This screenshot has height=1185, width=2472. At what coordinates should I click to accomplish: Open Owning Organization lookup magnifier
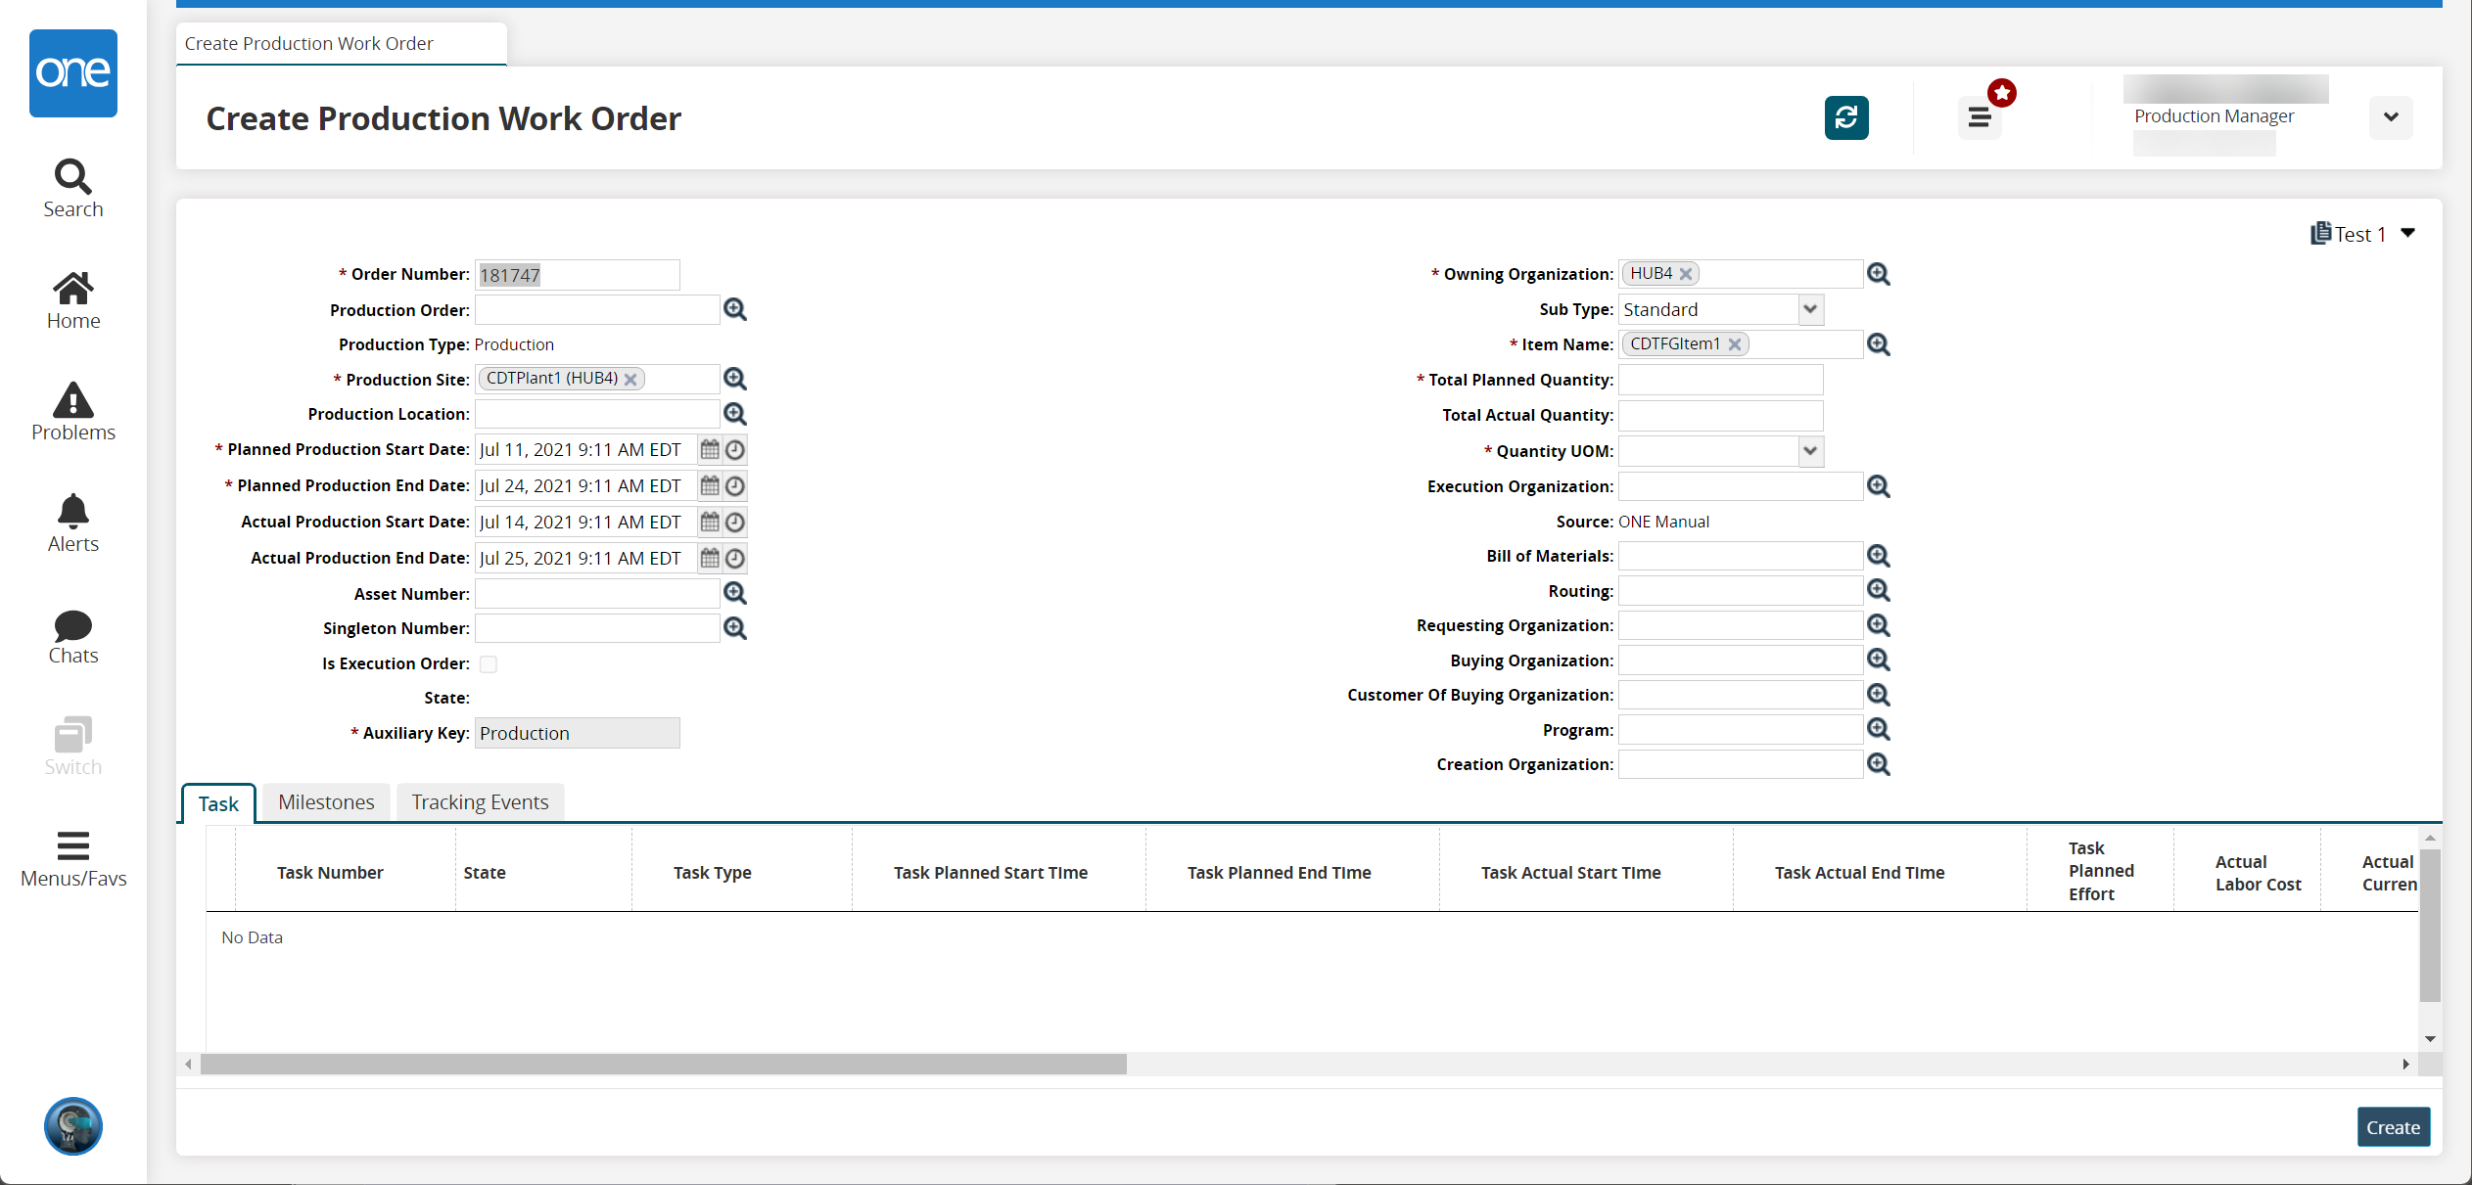point(1879,274)
